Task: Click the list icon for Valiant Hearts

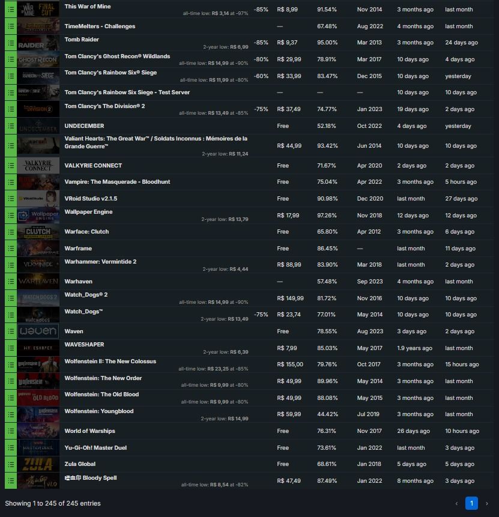Action: click(11, 146)
